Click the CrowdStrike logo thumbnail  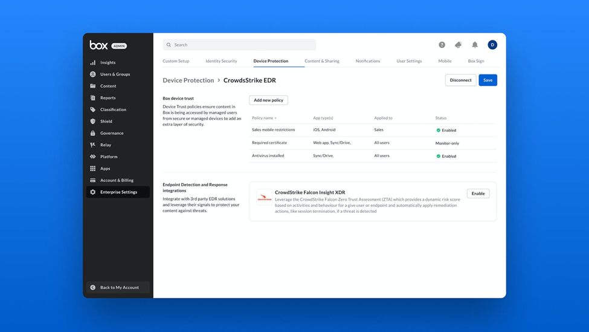(264, 197)
